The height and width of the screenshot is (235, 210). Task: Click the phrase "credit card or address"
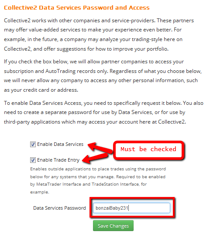tap(51, 90)
